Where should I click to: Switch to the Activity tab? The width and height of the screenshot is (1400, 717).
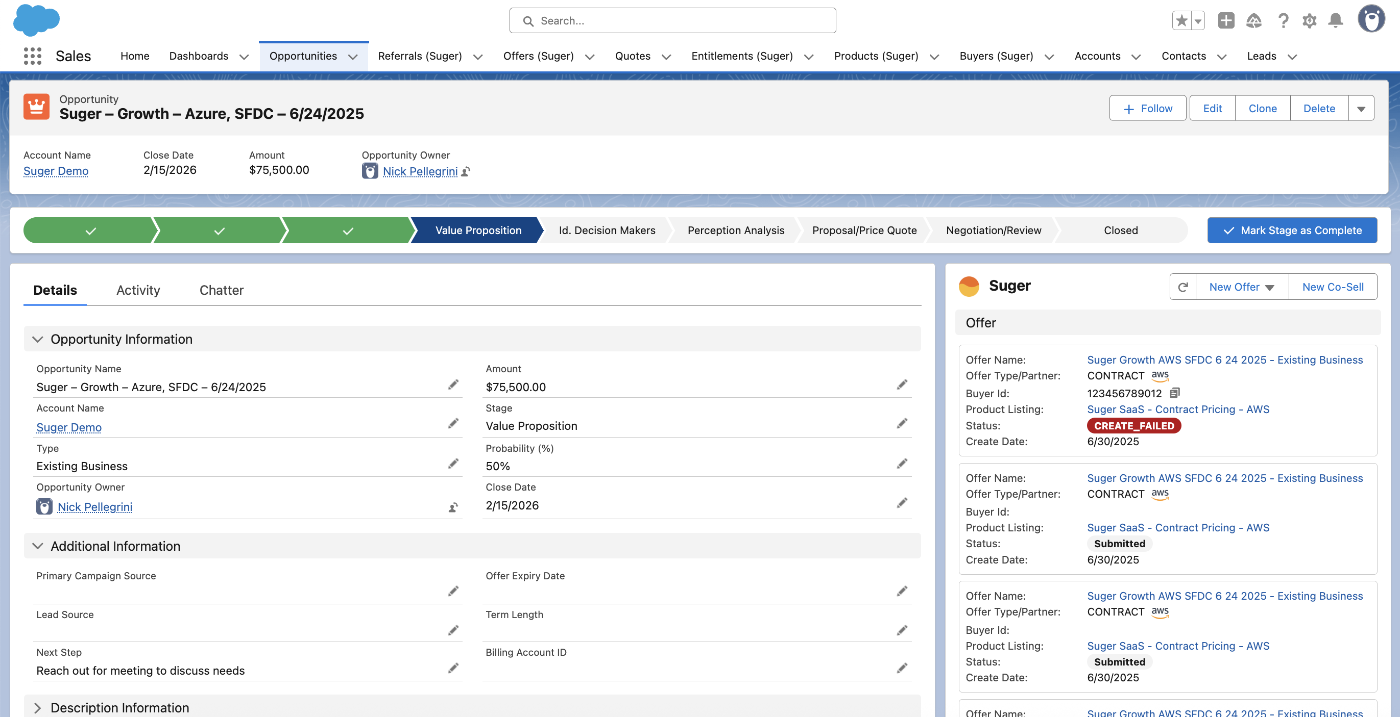point(138,290)
